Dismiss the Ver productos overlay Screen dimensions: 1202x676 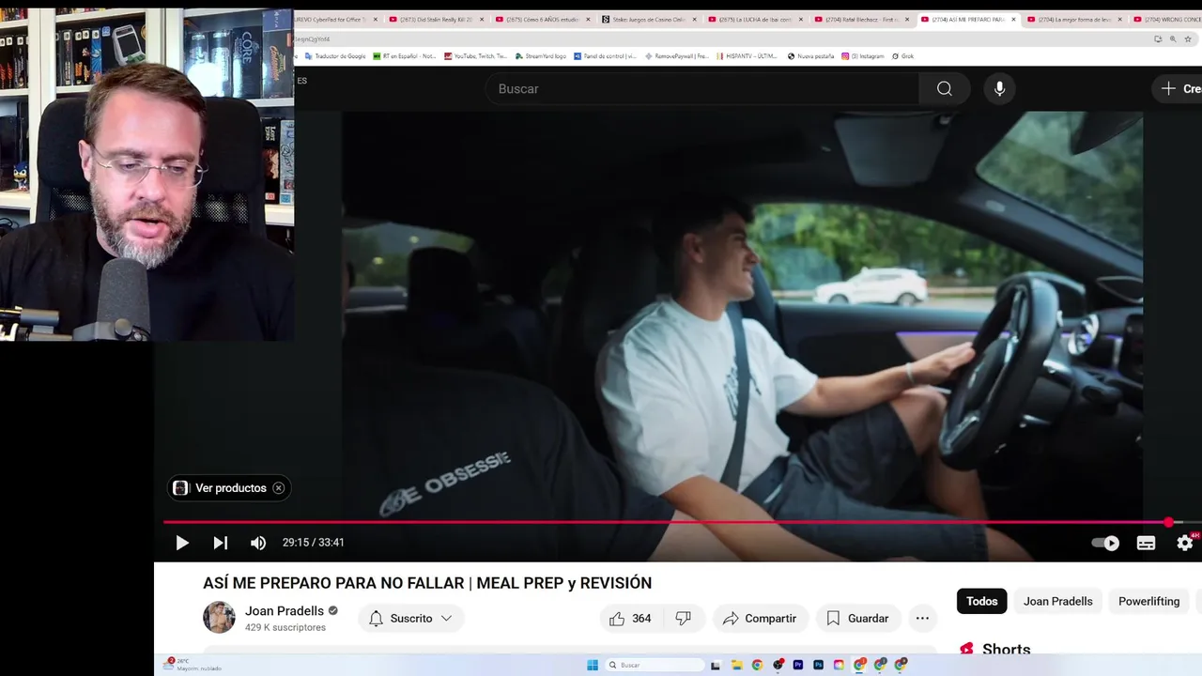click(278, 488)
